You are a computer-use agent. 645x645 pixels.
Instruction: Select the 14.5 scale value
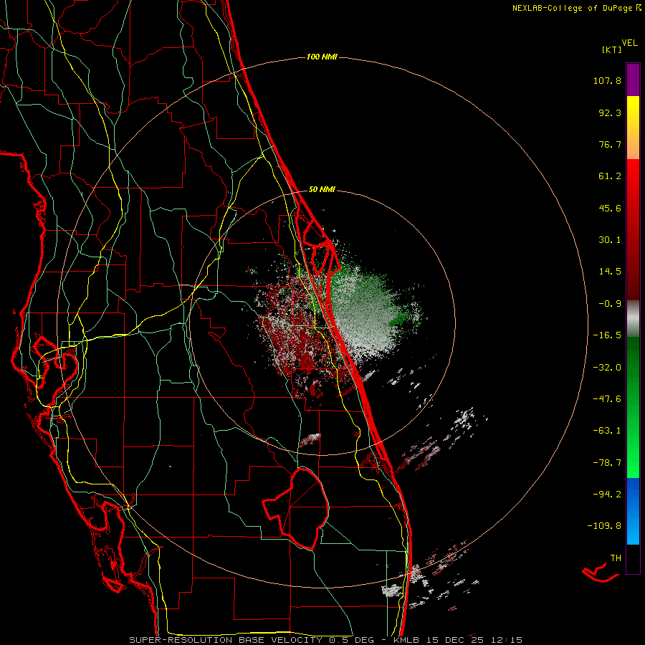coord(610,272)
